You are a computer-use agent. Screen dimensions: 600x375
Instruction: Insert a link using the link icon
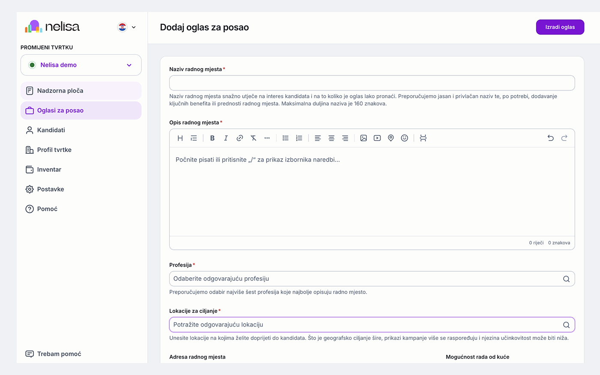click(240, 138)
